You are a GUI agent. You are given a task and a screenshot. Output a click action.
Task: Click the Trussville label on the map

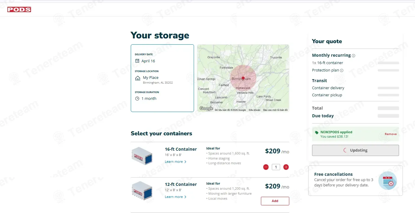click(276, 58)
